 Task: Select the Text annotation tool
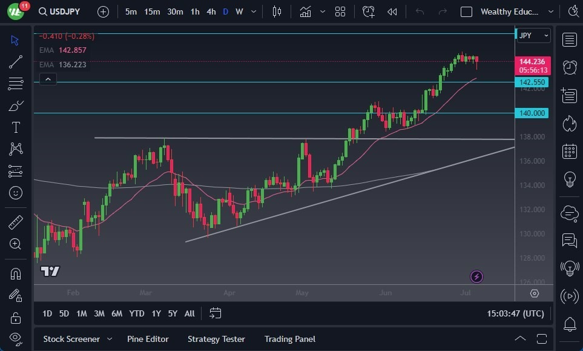(15, 127)
